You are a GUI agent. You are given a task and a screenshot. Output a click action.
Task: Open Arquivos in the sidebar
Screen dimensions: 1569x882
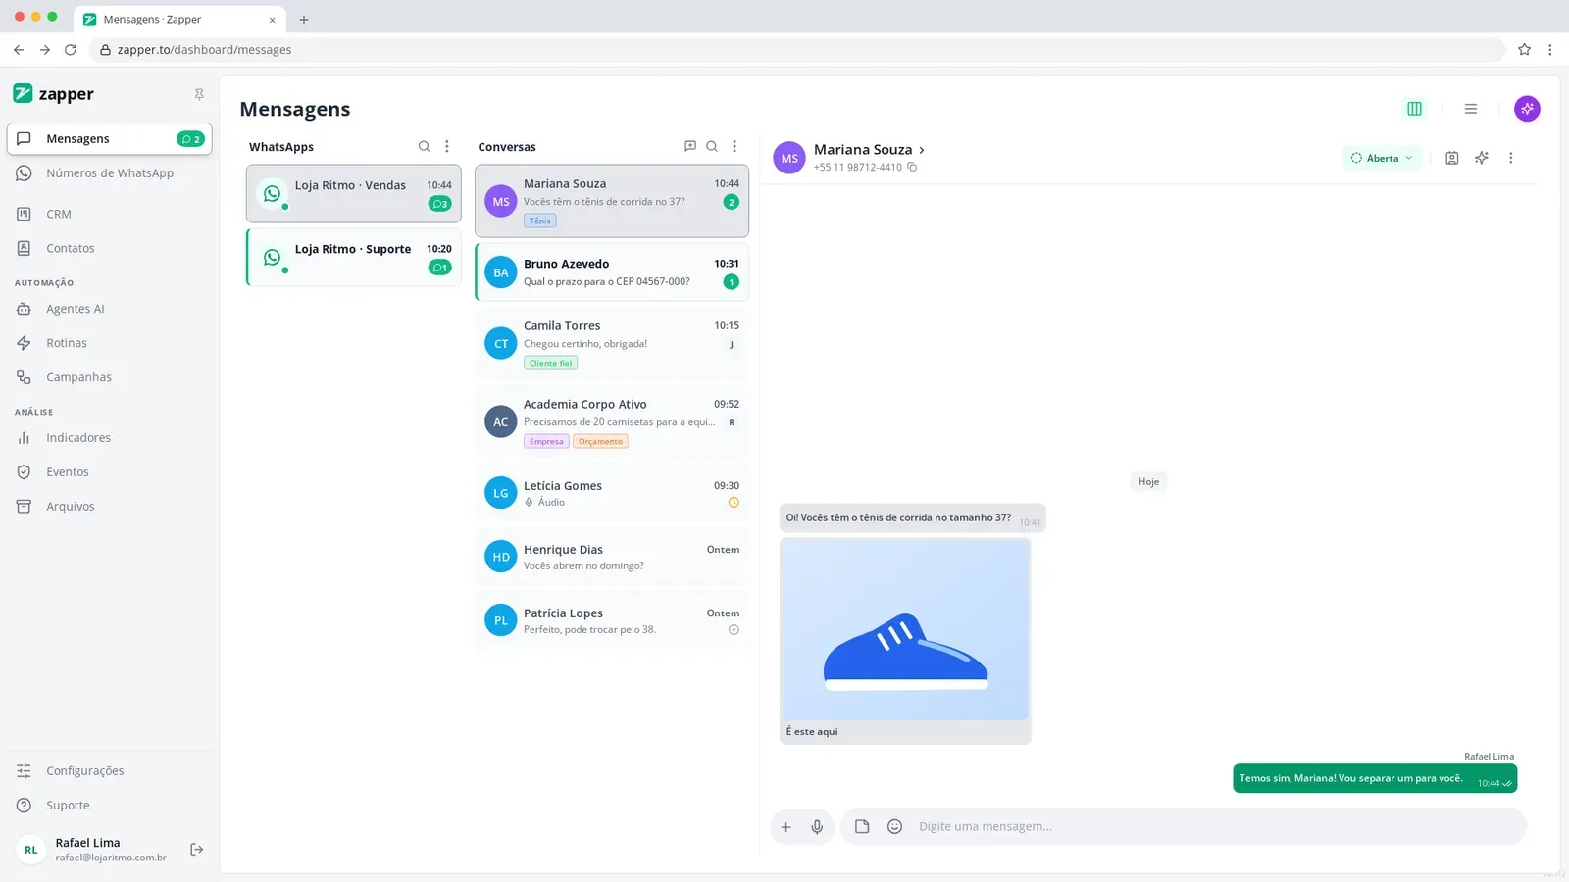point(109,507)
